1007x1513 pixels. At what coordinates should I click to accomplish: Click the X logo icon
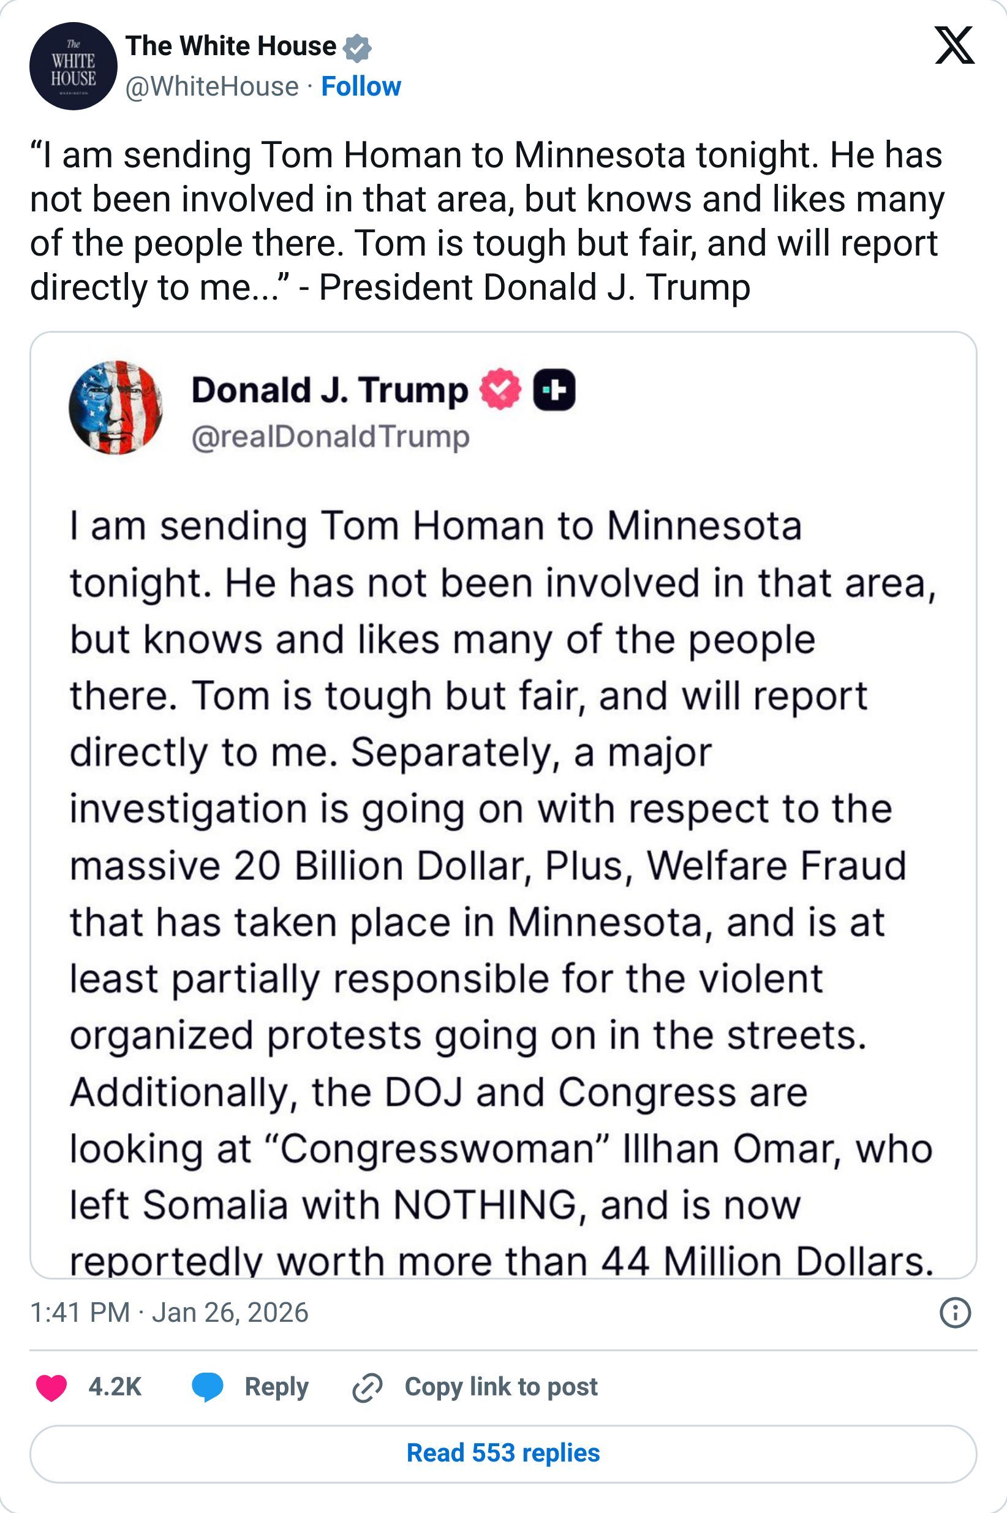[x=954, y=45]
